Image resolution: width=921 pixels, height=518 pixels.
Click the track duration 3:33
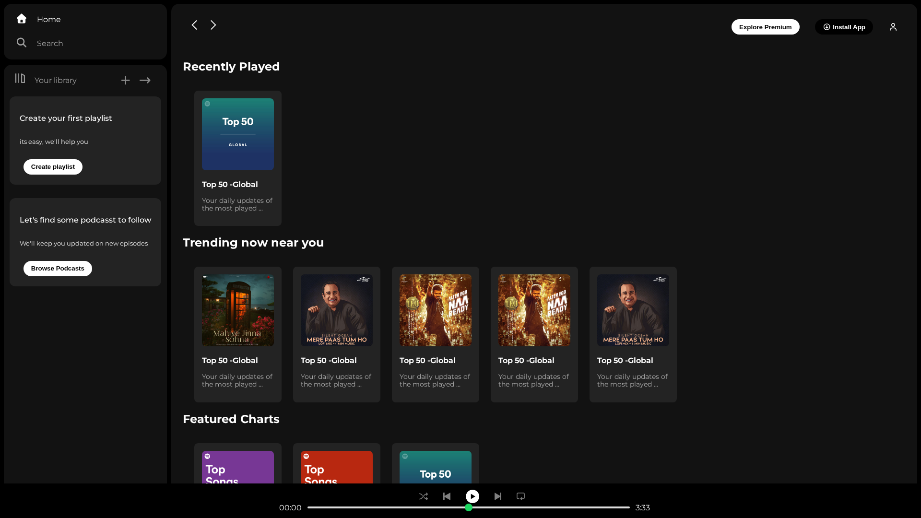pyautogui.click(x=643, y=507)
